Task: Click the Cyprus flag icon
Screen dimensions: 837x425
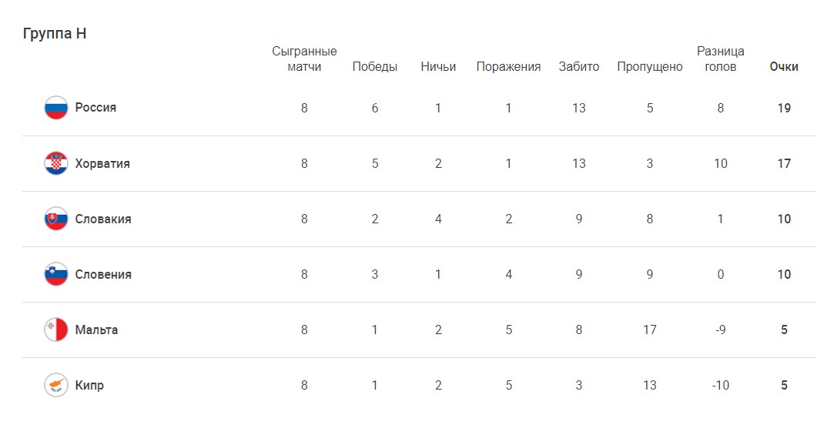Action: pos(56,385)
